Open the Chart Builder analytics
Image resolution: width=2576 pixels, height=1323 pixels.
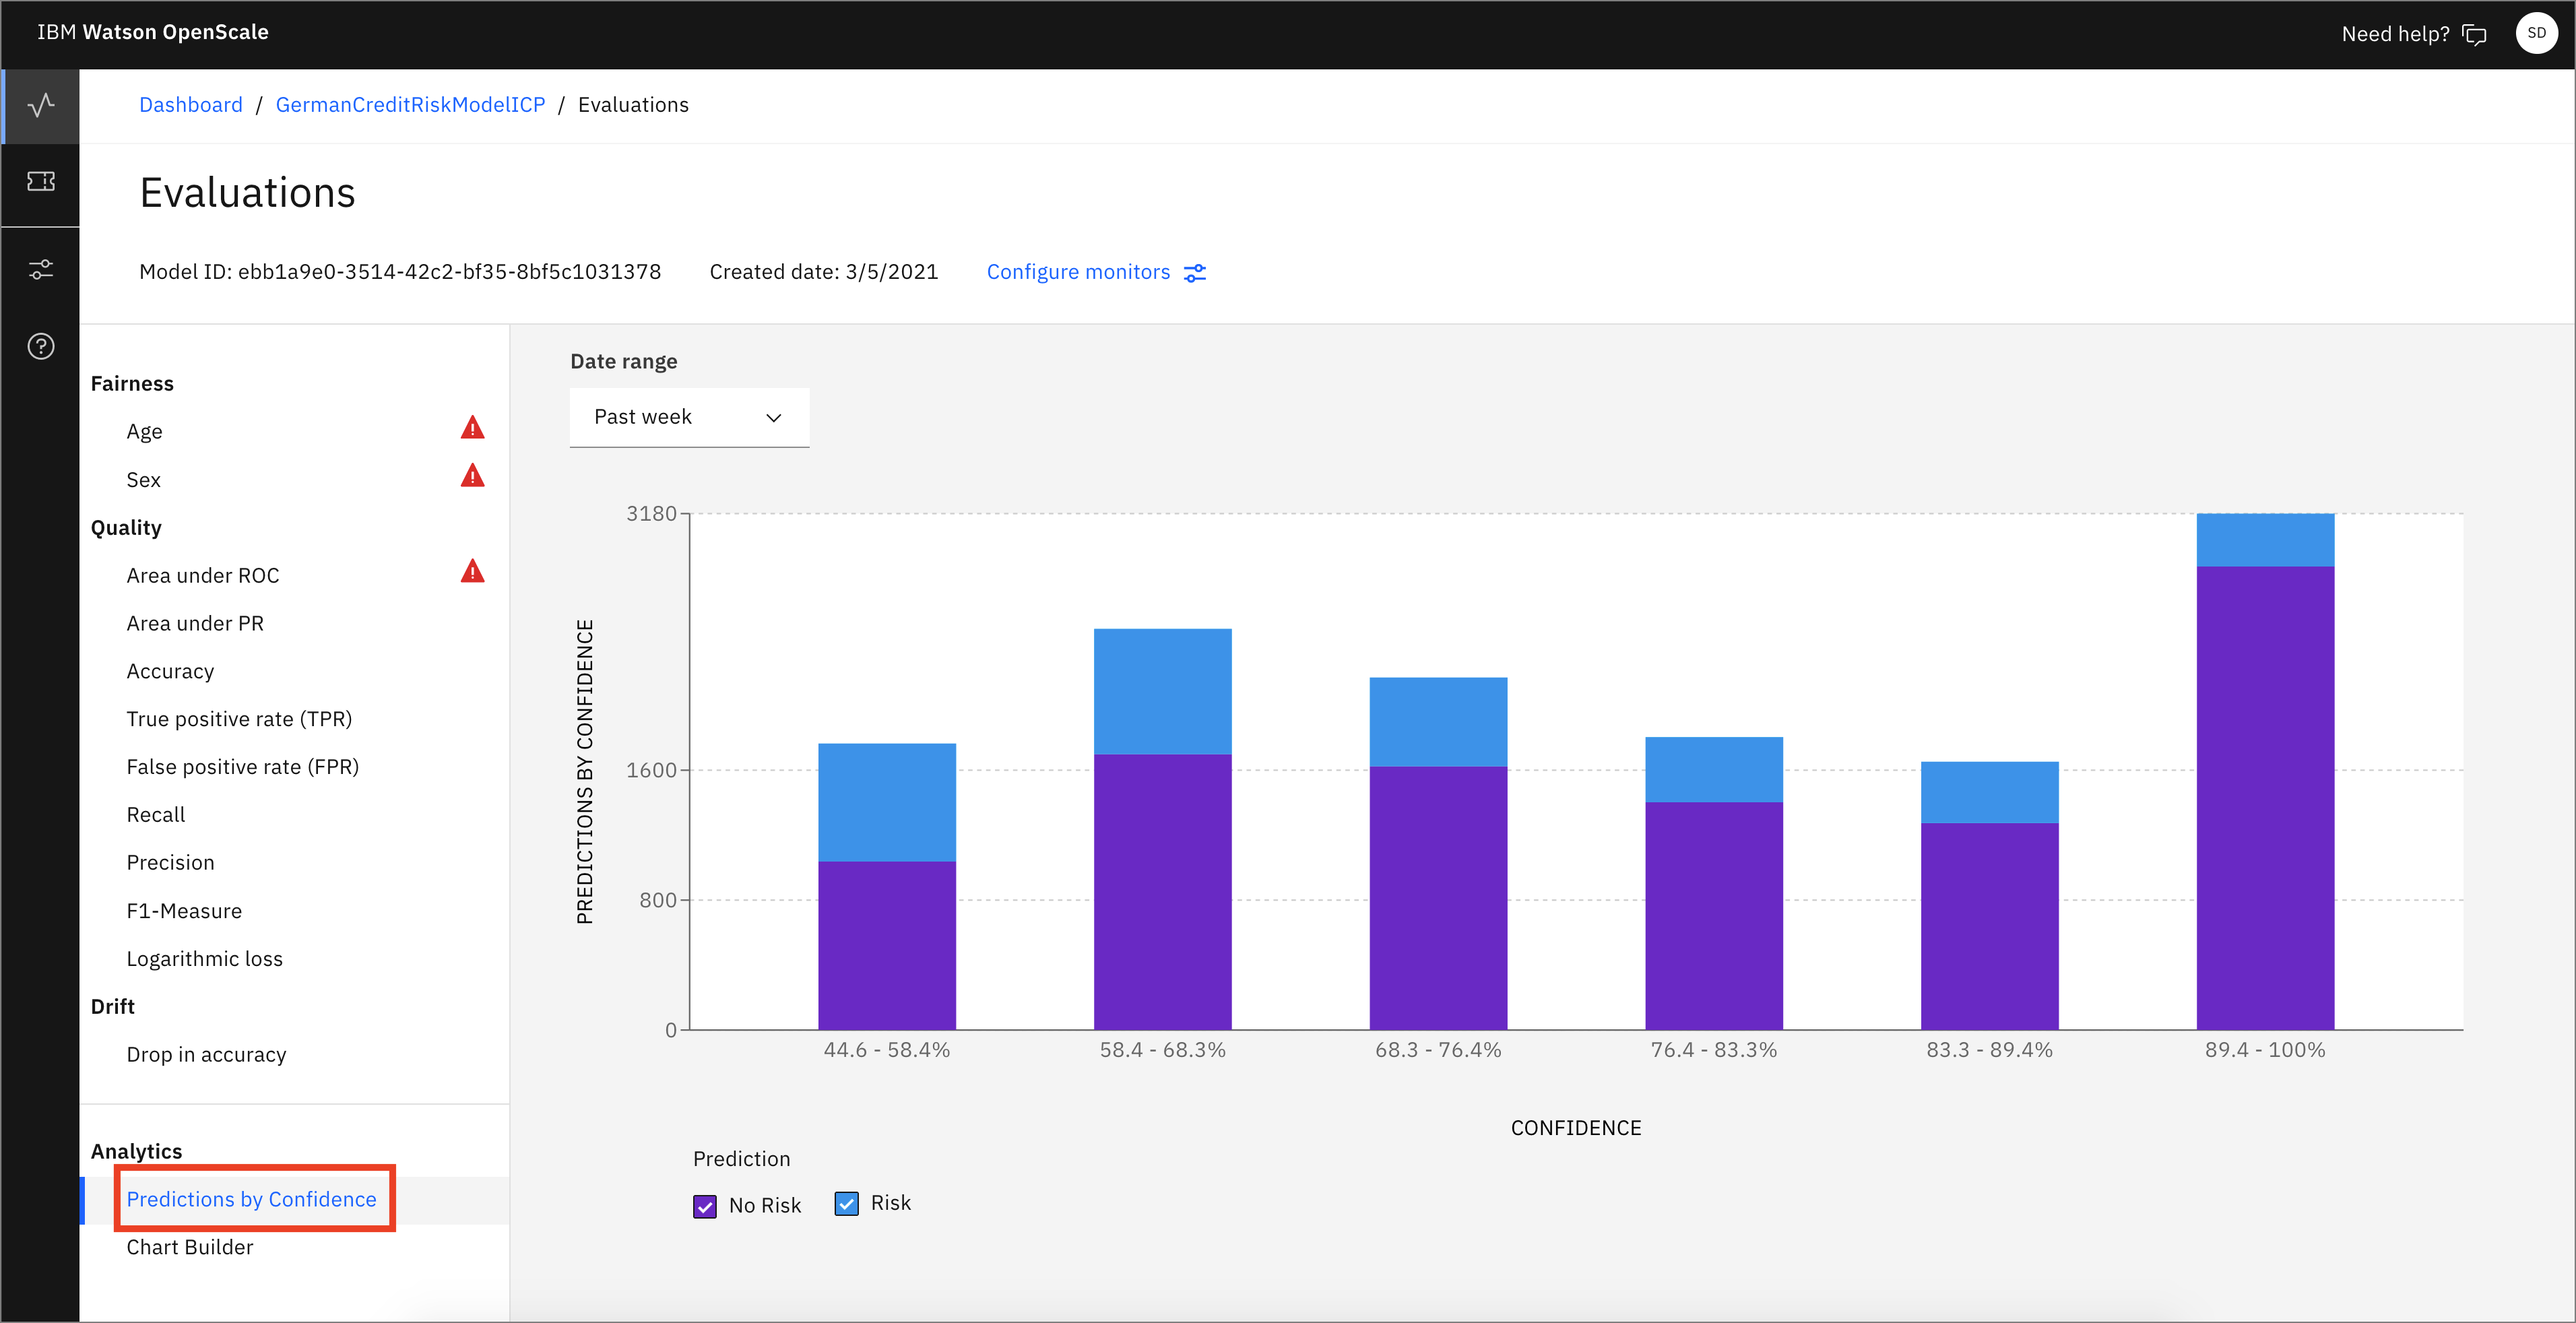coord(189,1248)
